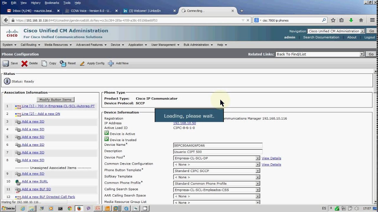The image size is (378, 212).
Task: Click the Description input field
Action: [218, 152]
